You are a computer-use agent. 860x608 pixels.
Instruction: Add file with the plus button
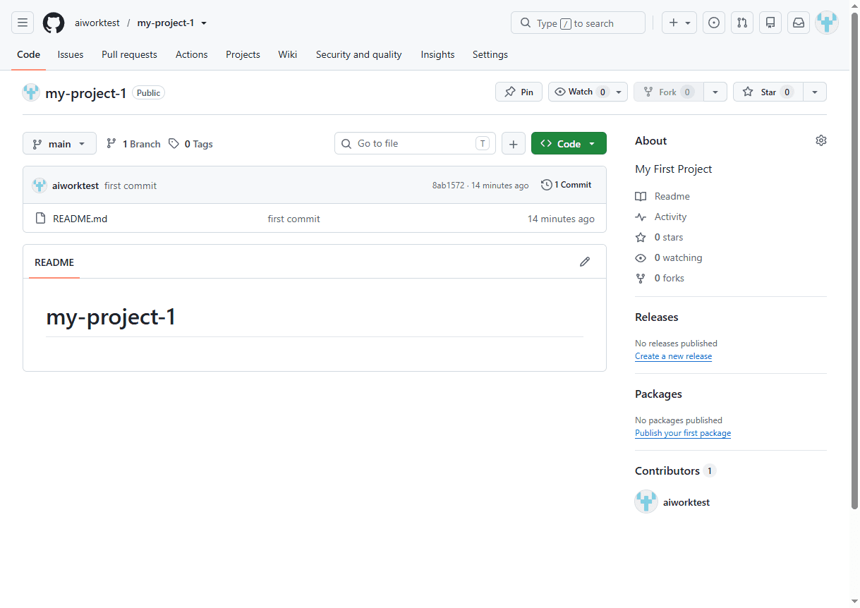[513, 144]
